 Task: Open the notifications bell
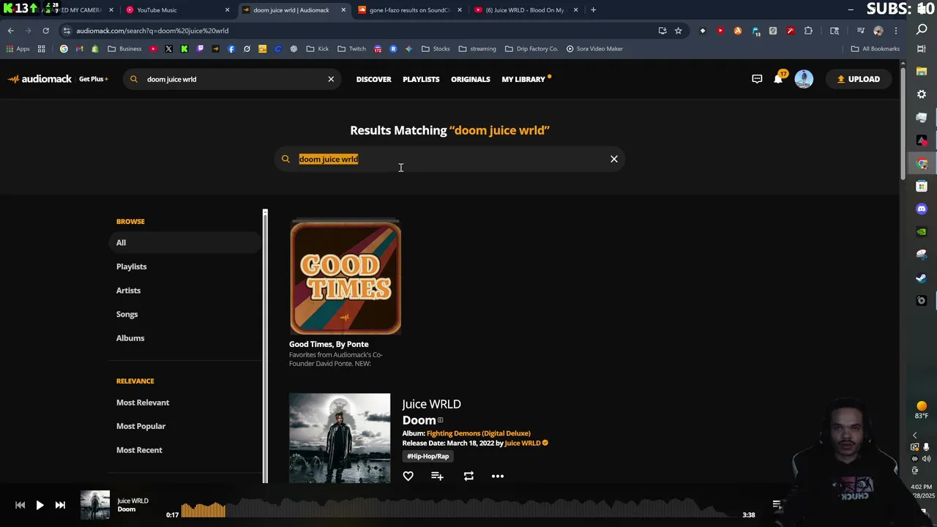778,79
